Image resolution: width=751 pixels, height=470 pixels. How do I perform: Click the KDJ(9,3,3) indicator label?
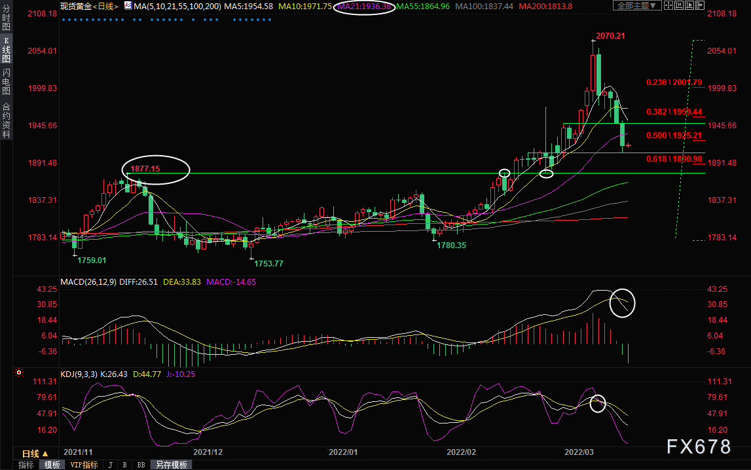coord(79,374)
